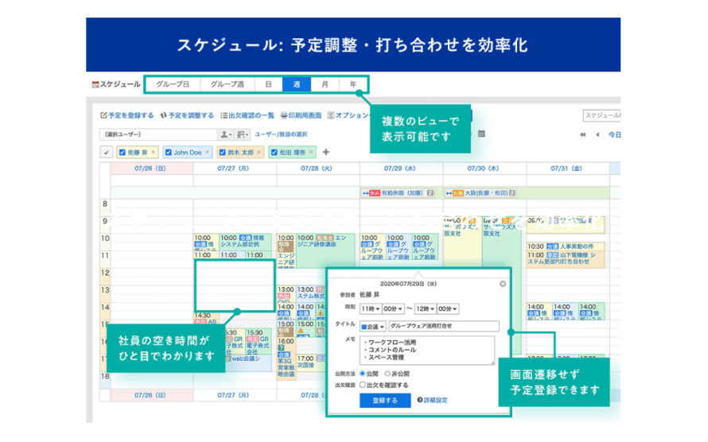Switch to the 年 view tab
Image resolution: width=708 pixels, height=442 pixels.
pos(352,84)
